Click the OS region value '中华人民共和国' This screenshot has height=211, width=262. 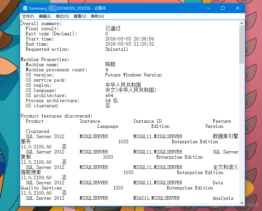(123, 85)
